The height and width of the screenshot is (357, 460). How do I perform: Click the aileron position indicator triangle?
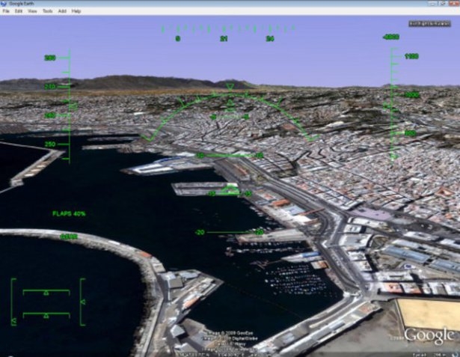click(46, 293)
